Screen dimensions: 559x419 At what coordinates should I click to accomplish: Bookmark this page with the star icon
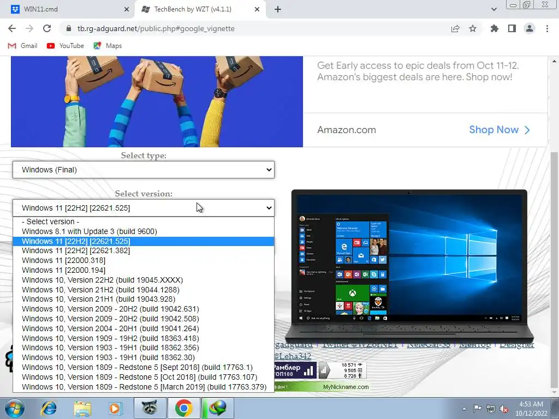tap(473, 28)
